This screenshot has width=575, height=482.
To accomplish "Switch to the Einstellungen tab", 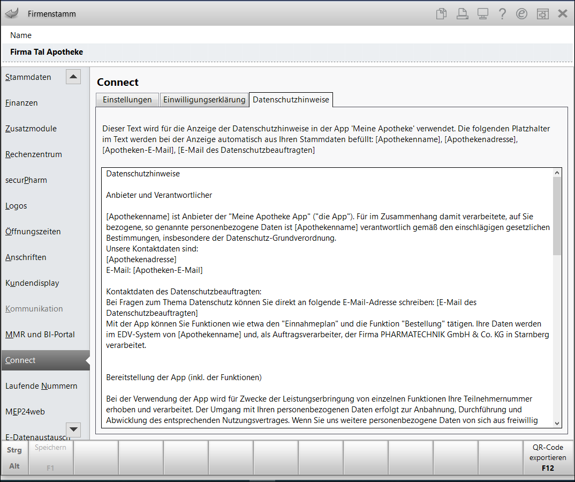I will click(x=127, y=100).
